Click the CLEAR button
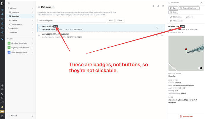The height and width of the screenshot is (119, 205). click(x=120, y=21)
